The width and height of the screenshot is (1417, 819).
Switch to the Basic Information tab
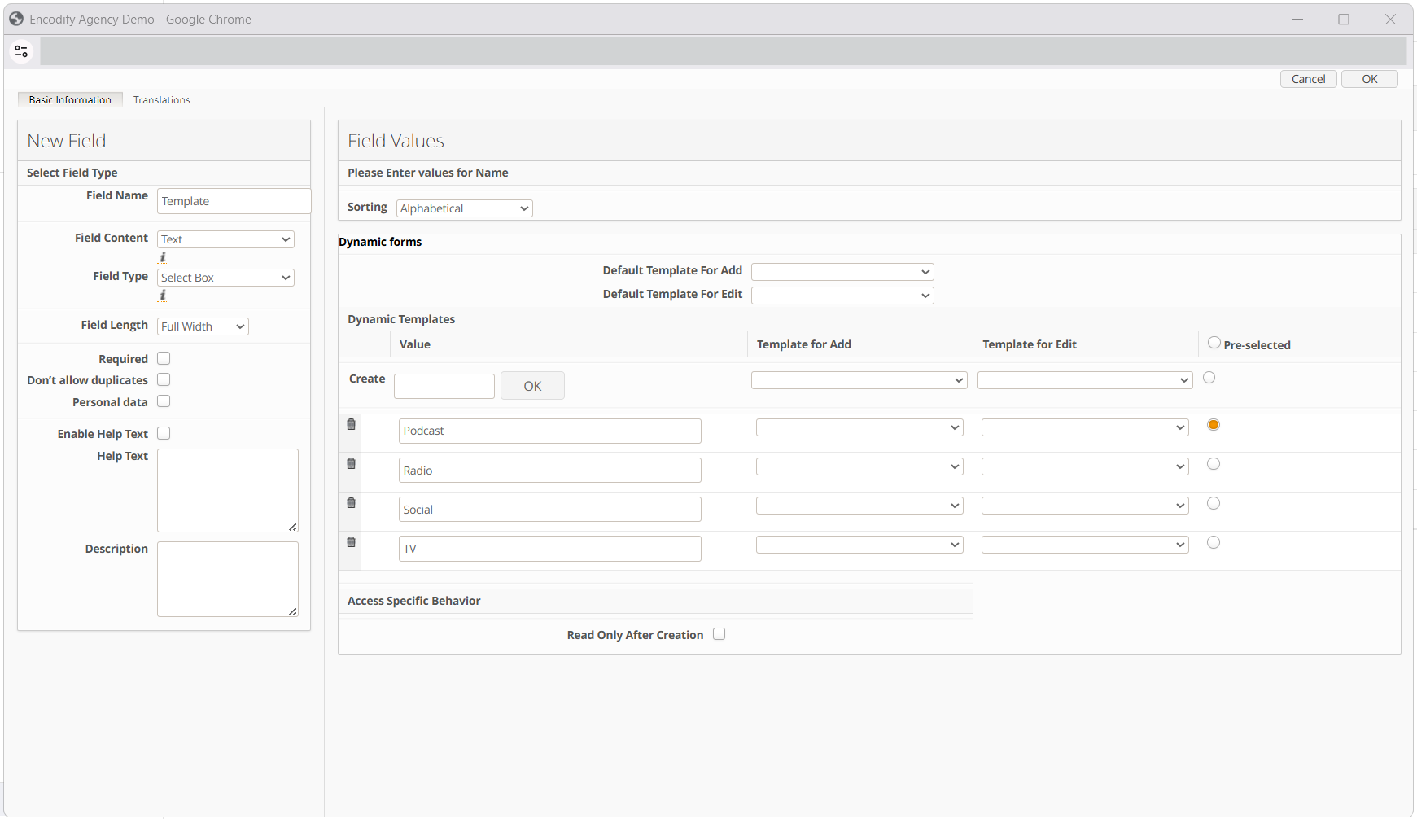pos(70,99)
